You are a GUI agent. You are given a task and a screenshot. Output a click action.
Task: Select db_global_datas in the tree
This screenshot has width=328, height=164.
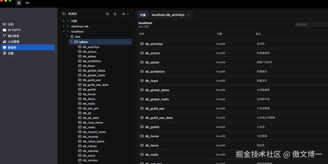[94, 71]
